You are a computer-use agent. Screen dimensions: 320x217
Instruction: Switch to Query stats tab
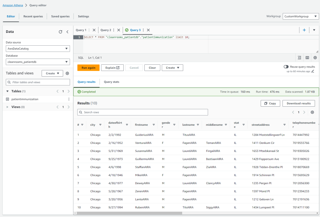(112, 82)
